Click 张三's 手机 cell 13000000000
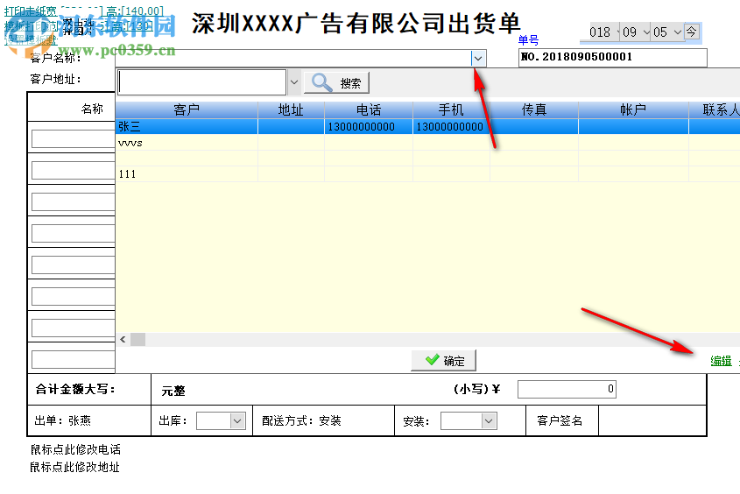This screenshot has width=740, height=494. pyautogui.click(x=451, y=126)
